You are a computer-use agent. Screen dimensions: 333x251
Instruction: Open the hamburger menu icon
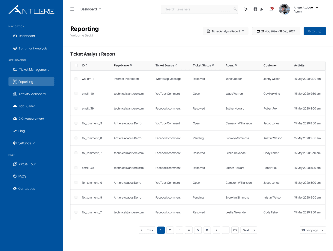73,9
